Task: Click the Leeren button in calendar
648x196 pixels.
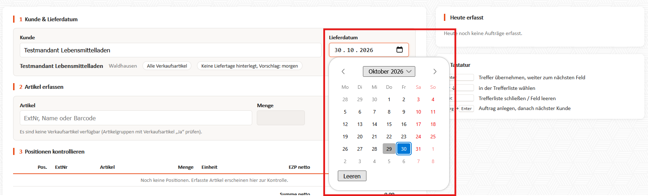Action: pos(352,176)
